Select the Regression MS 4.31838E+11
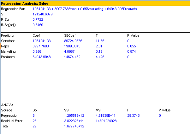Image resolution: width=190 pixels, height=134 pixels. (105, 115)
